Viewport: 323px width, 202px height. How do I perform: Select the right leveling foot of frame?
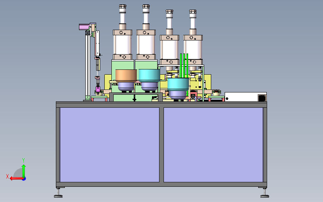(265, 193)
